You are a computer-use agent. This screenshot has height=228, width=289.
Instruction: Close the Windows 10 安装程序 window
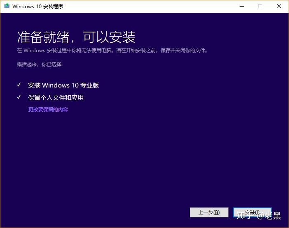pos(279,7)
